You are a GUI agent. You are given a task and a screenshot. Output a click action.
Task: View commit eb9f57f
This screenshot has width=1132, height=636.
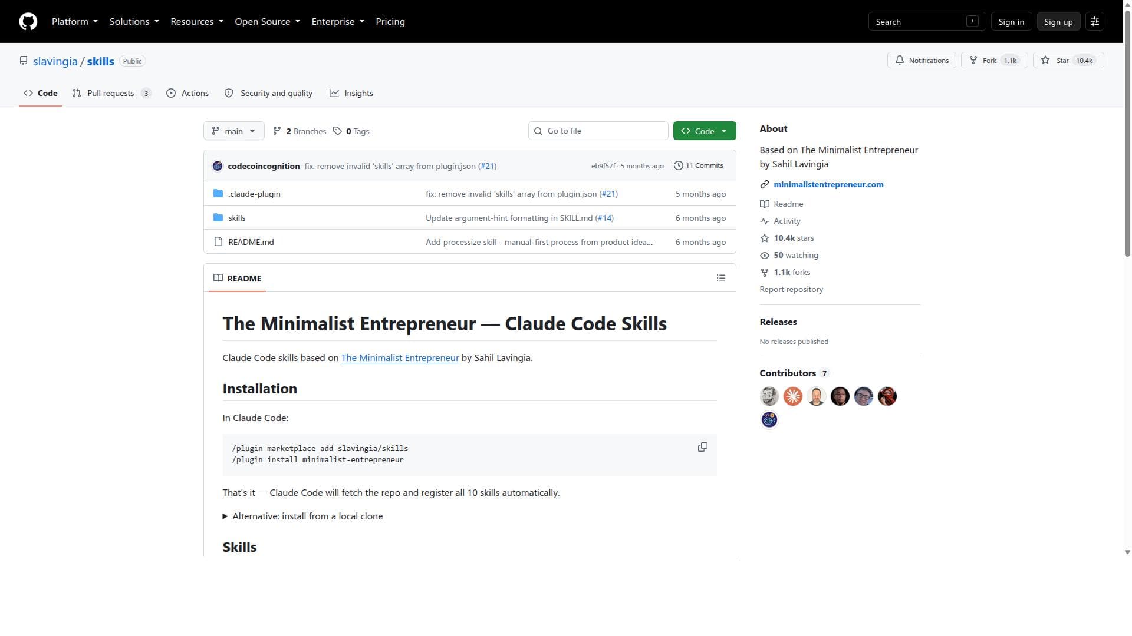pyautogui.click(x=603, y=166)
